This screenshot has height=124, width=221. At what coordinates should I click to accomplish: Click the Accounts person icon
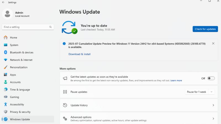pos(6,82)
